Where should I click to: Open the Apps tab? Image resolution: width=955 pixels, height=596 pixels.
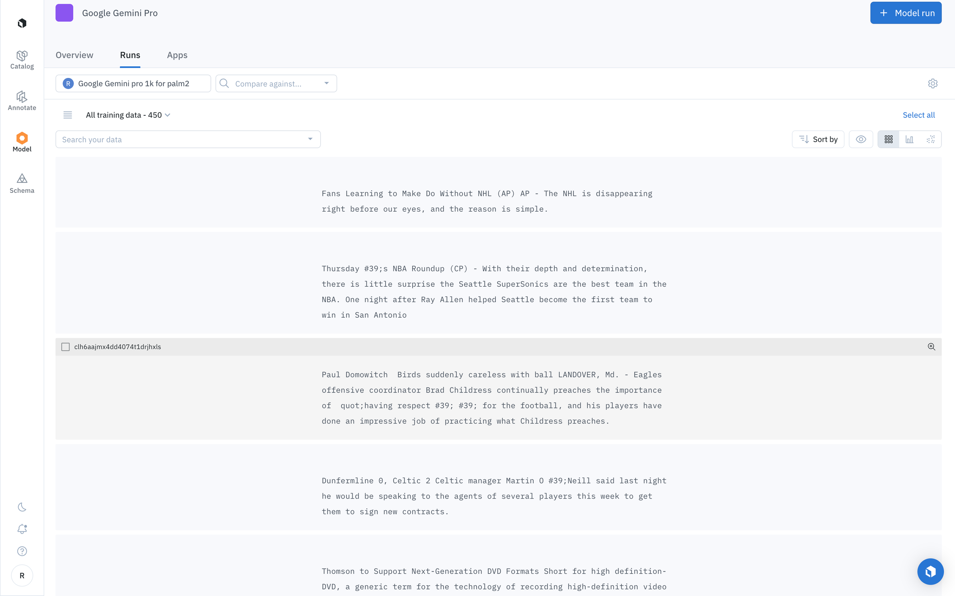(177, 55)
